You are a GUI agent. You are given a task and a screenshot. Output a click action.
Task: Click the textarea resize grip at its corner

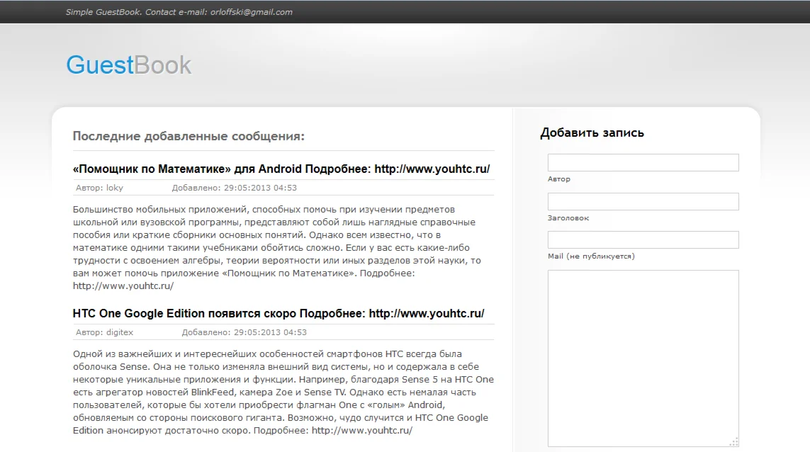(733, 440)
